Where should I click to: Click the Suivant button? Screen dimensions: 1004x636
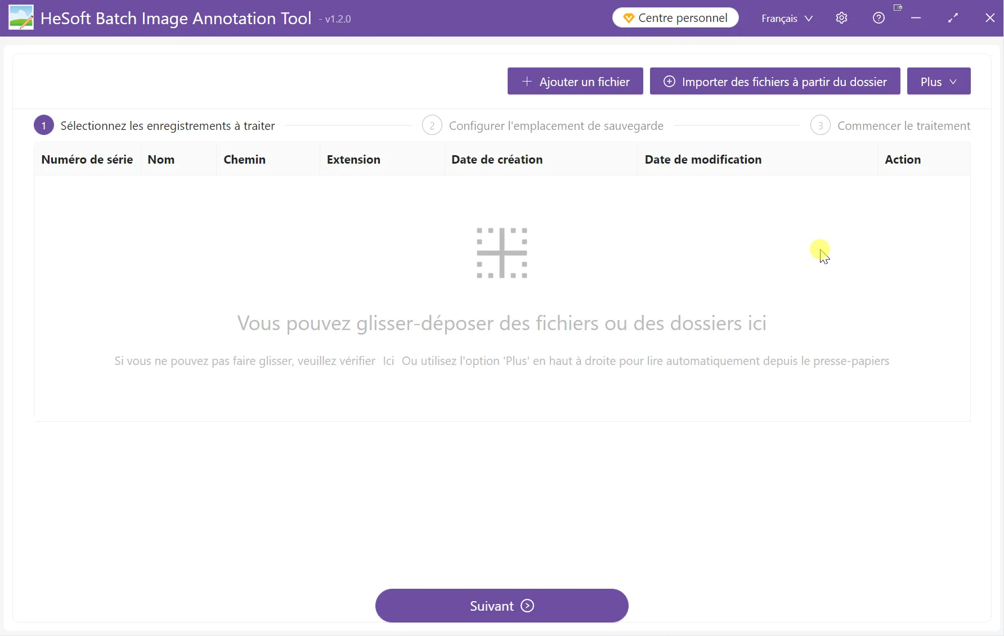tap(502, 606)
